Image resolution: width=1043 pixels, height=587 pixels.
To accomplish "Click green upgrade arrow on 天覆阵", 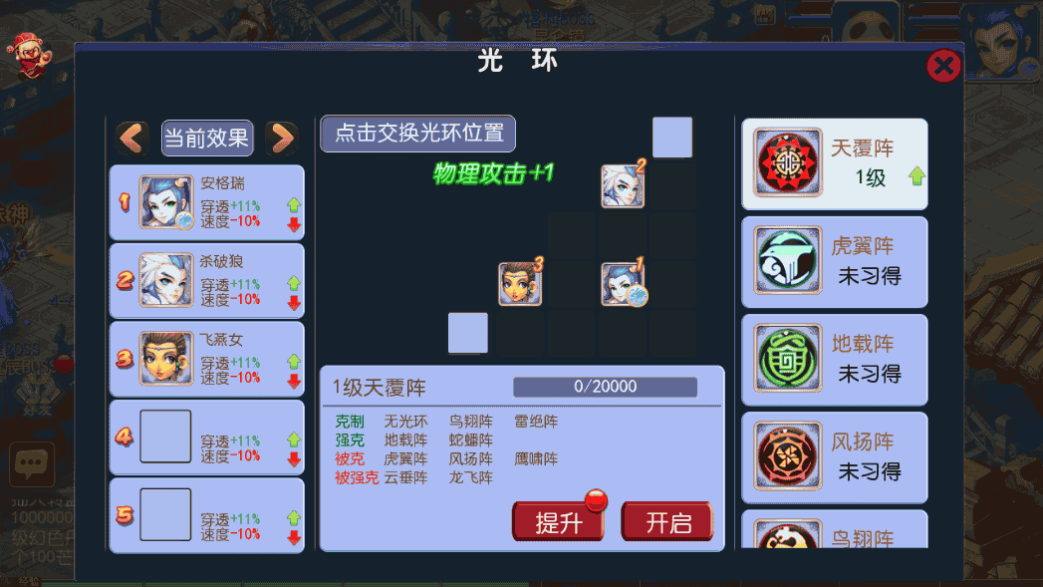I will click(916, 176).
